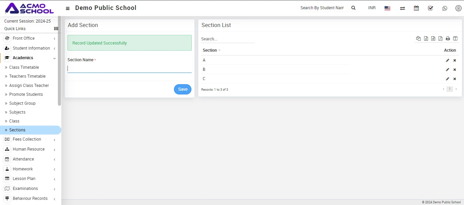464x205 pixels.
Task: Click the task checklist icon in header
Action: [x=430, y=8]
